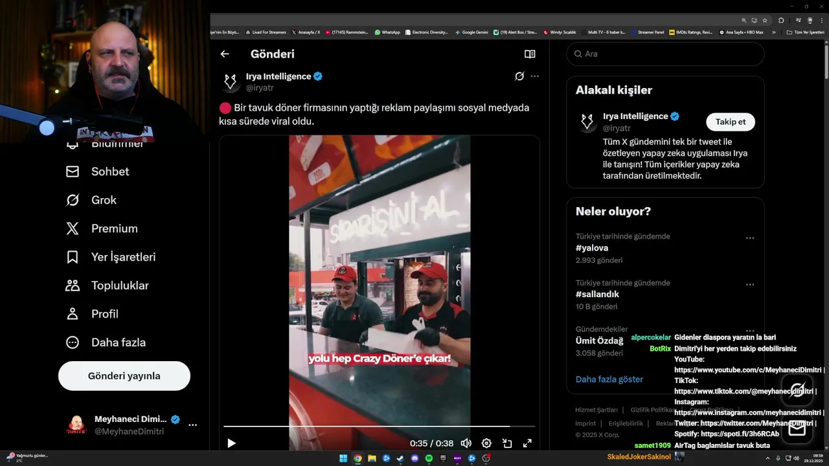Bookmark this page star icon
Screen dimensions: 829x466
pos(765,20)
